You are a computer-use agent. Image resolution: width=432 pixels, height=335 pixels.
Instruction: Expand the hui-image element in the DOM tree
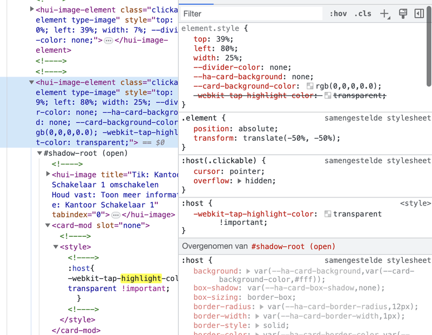(48, 174)
